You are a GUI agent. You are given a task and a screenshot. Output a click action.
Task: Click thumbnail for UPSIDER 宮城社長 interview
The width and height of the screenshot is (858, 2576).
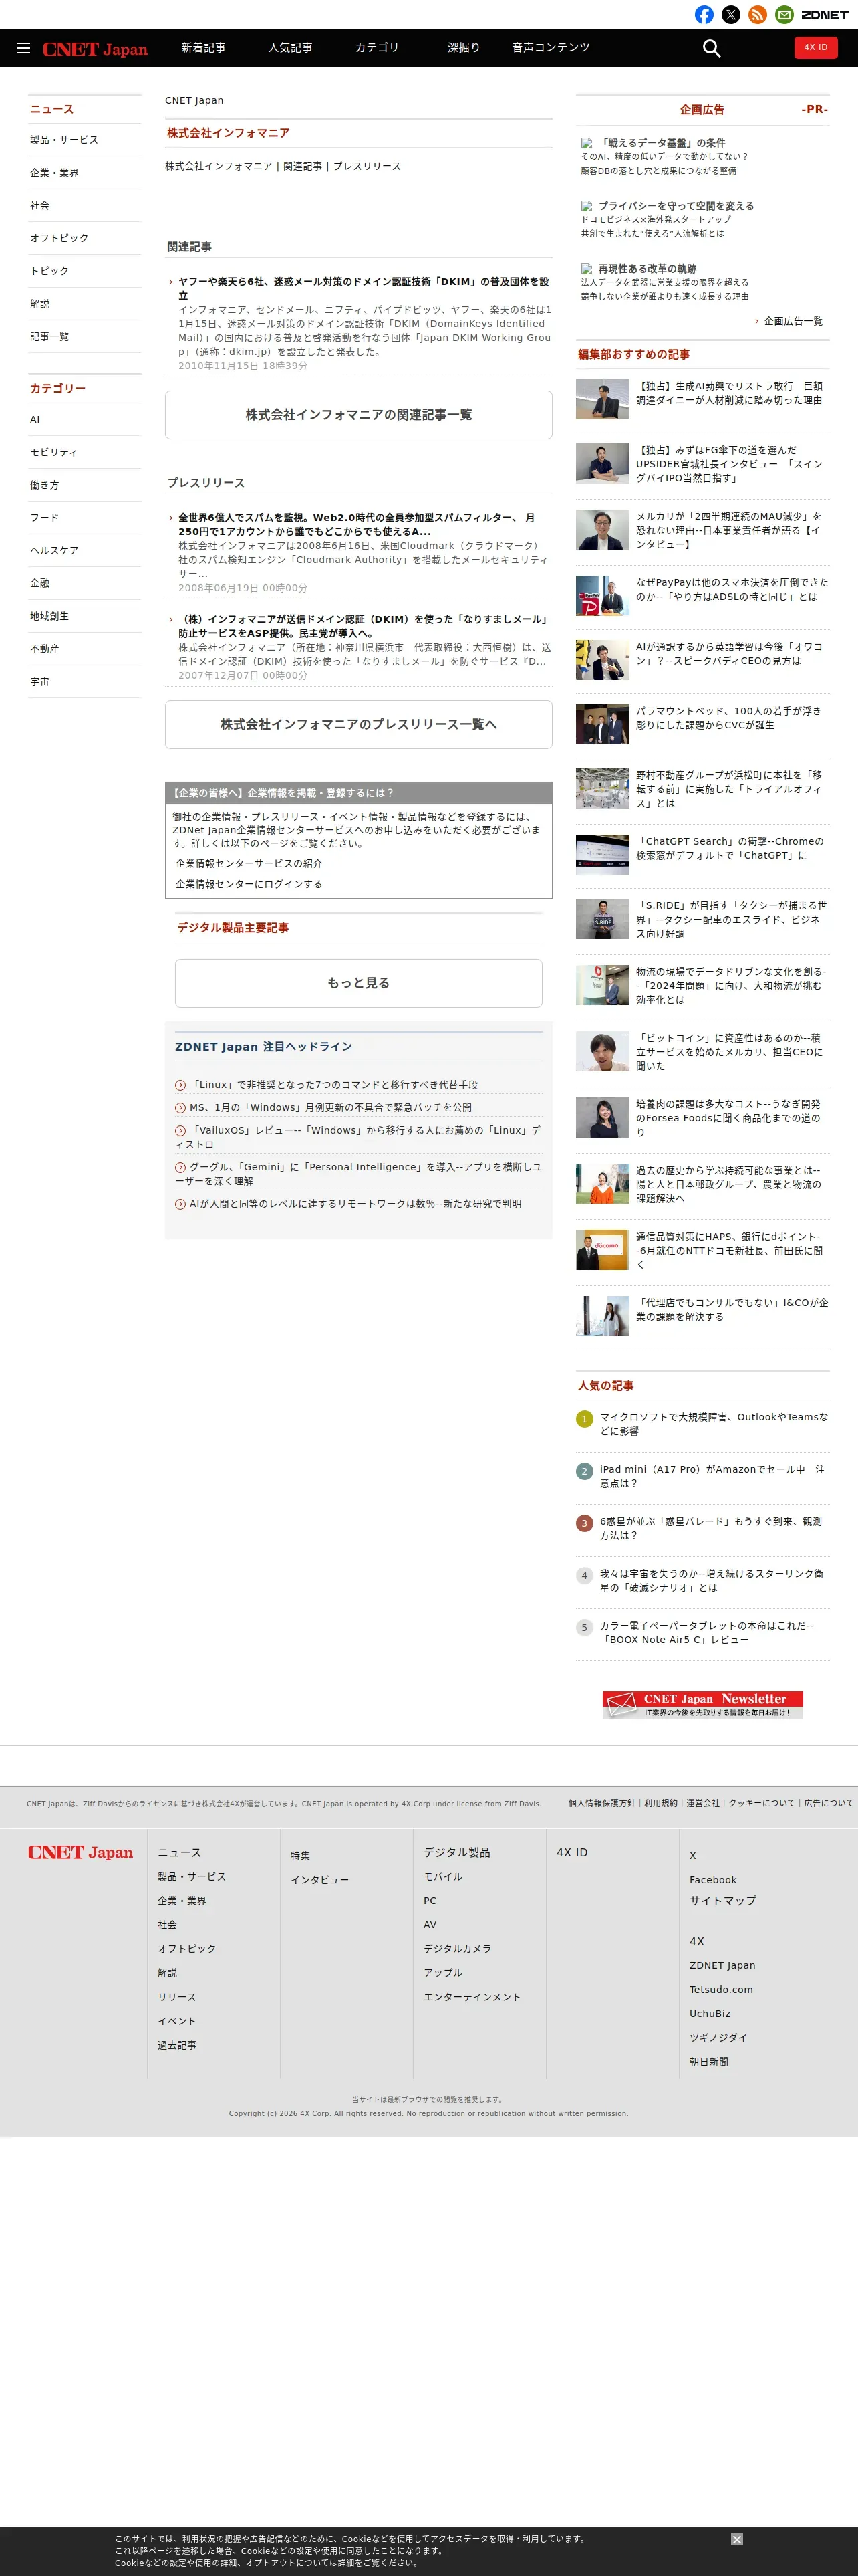(x=602, y=464)
